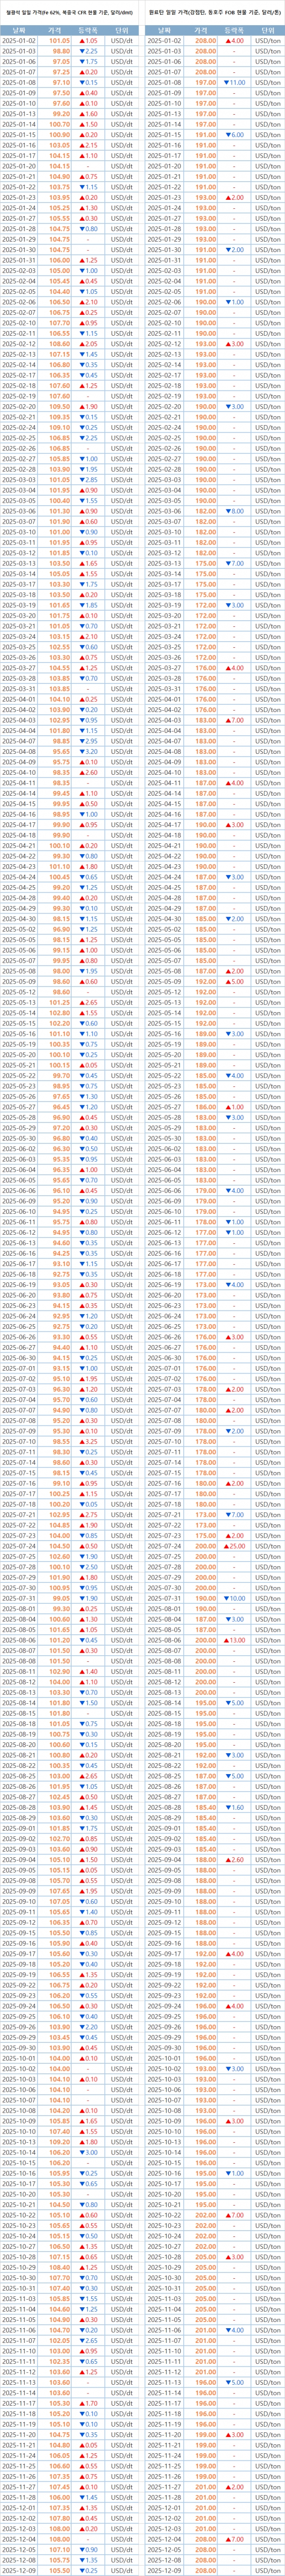
Task: Click down arrow beside 8.00 on coal 2025-03-06
Action: click(x=229, y=510)
